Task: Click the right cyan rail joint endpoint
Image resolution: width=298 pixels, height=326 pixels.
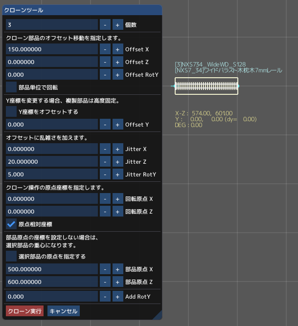Action: 238,86
